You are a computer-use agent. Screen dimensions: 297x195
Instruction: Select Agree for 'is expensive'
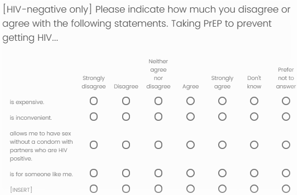(x=191, y=101)
